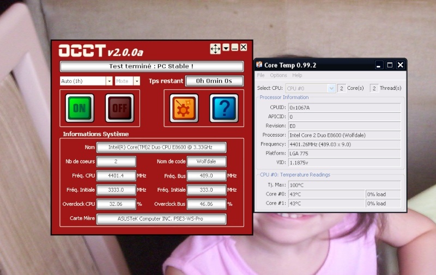Click Carte Mère ASUSTeK field
Screen dimensions: 436x275
click(161, 219)
